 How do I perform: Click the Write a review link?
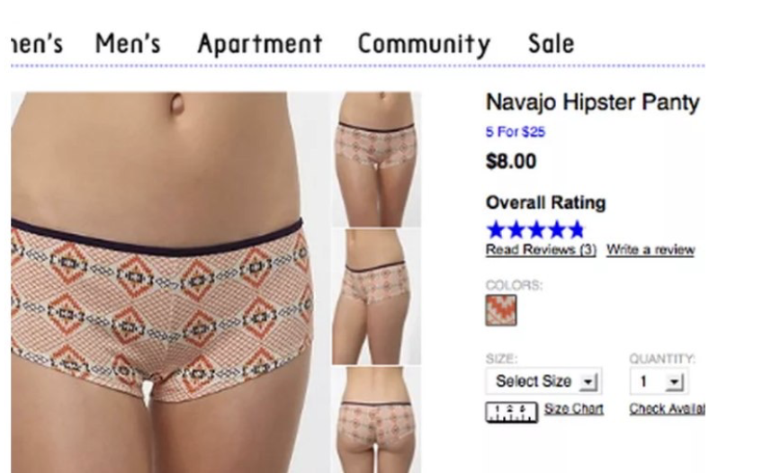[651, 250]
